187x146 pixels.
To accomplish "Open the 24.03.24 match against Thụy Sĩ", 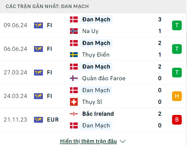I will click(x=15, y=96).
